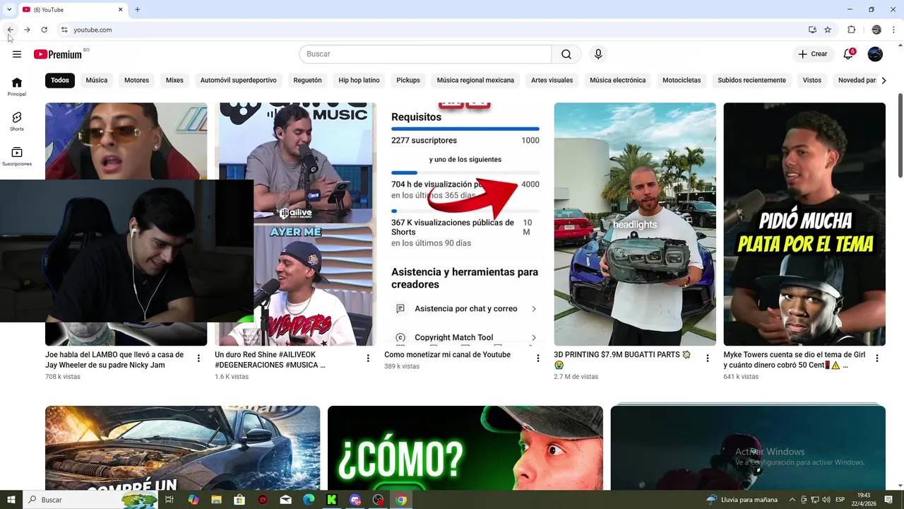This screenshot has width=904, height=509.
Task: Select the Música regional mexicana chip
Action: [x=475, y=81]
